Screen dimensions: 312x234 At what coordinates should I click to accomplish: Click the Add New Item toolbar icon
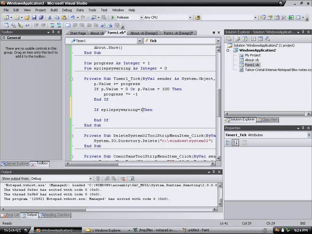click(17, 17)
